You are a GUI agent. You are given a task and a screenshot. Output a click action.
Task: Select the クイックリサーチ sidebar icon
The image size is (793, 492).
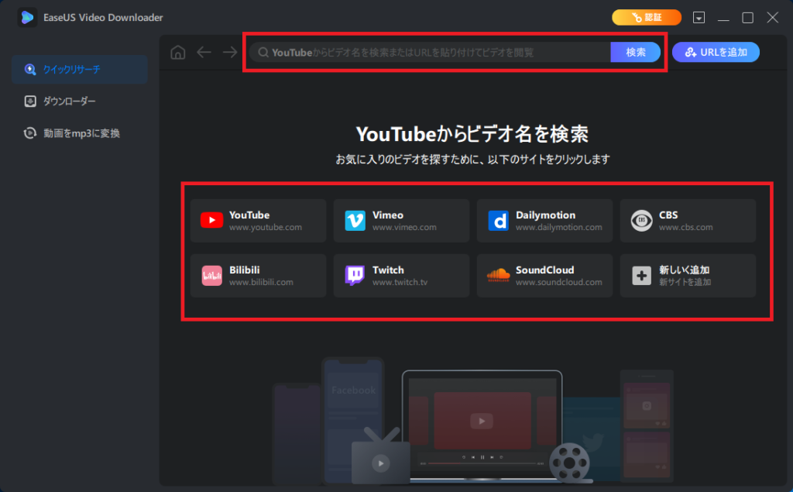pos(31,69)
